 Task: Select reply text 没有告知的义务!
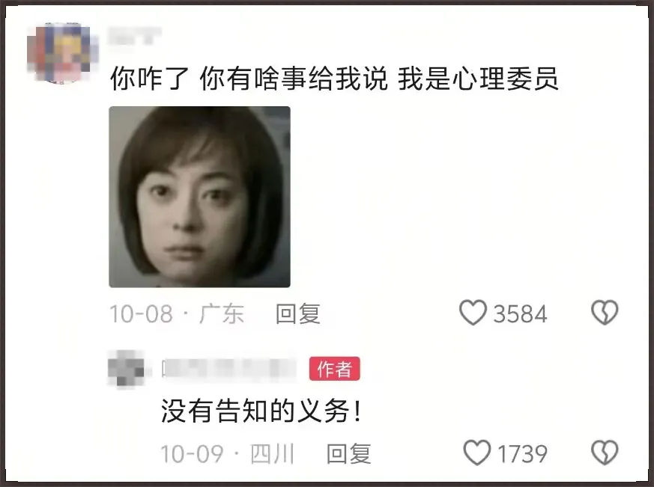[261, 411]
